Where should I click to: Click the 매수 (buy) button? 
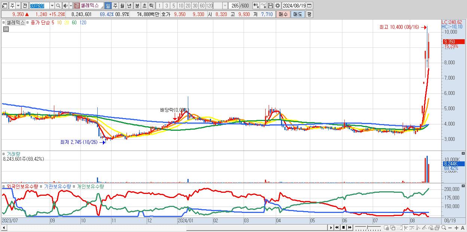[283, 14]
